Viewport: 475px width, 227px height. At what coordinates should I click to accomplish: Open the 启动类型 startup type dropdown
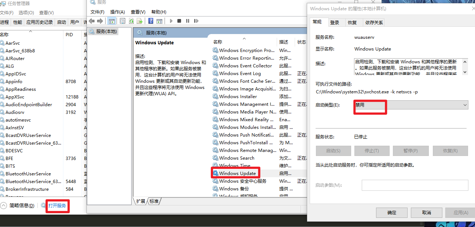pos(411,105)
